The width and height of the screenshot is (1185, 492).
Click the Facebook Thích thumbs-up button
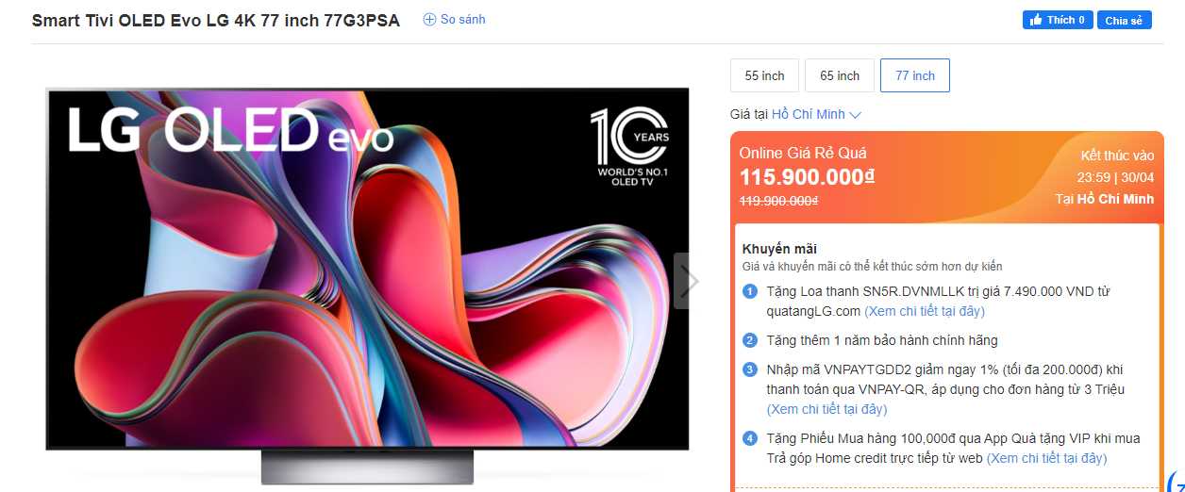pos(1057,20)
